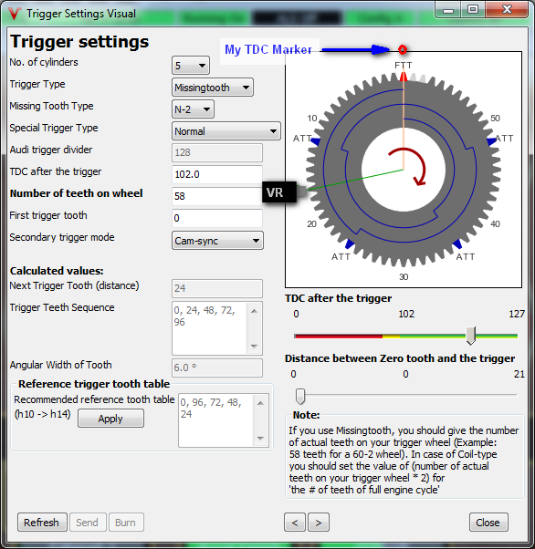Go to next page with right arrow
The height and width of the screenshot is (549, 535).
[x=319, y=523]
